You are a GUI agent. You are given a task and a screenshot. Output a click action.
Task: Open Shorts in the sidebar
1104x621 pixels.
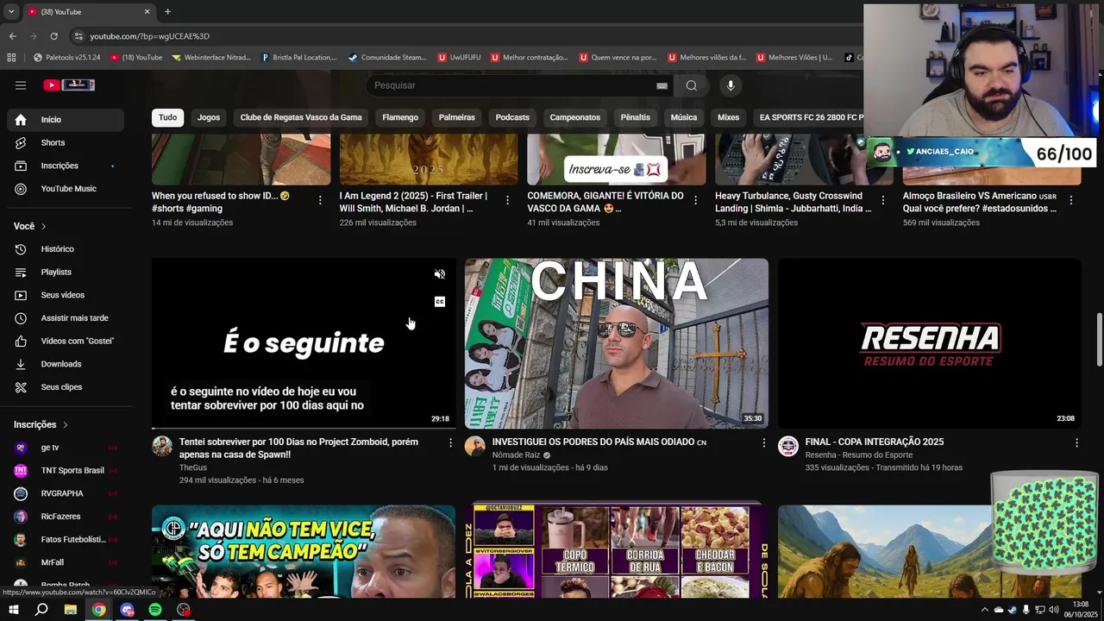click(x=66, y=142)
